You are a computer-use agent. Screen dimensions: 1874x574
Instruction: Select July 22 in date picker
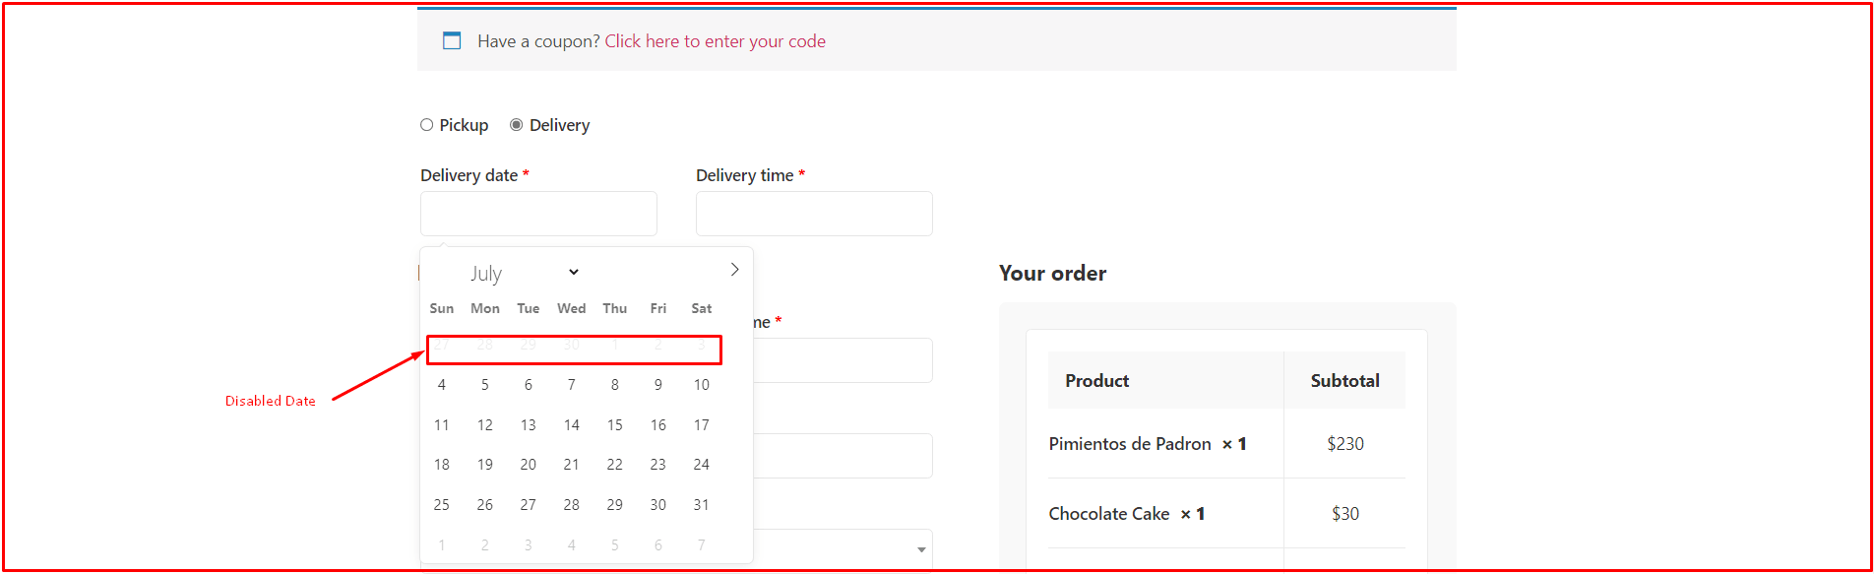tap(615, 465)
